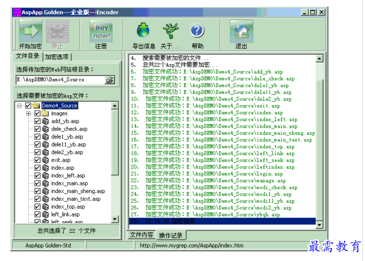Select the Demo4_Source tree label

click(60, 106)
